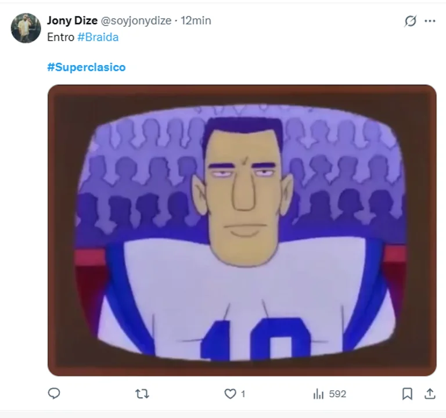Click the jersey number in the image

coord(256,340)
